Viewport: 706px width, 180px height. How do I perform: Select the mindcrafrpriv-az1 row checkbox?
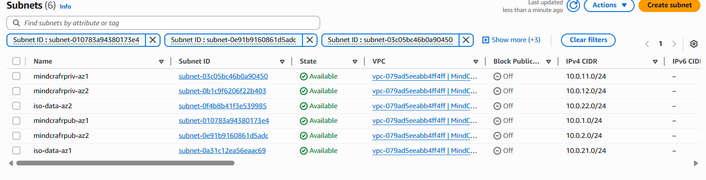click(x=16, y=76)
